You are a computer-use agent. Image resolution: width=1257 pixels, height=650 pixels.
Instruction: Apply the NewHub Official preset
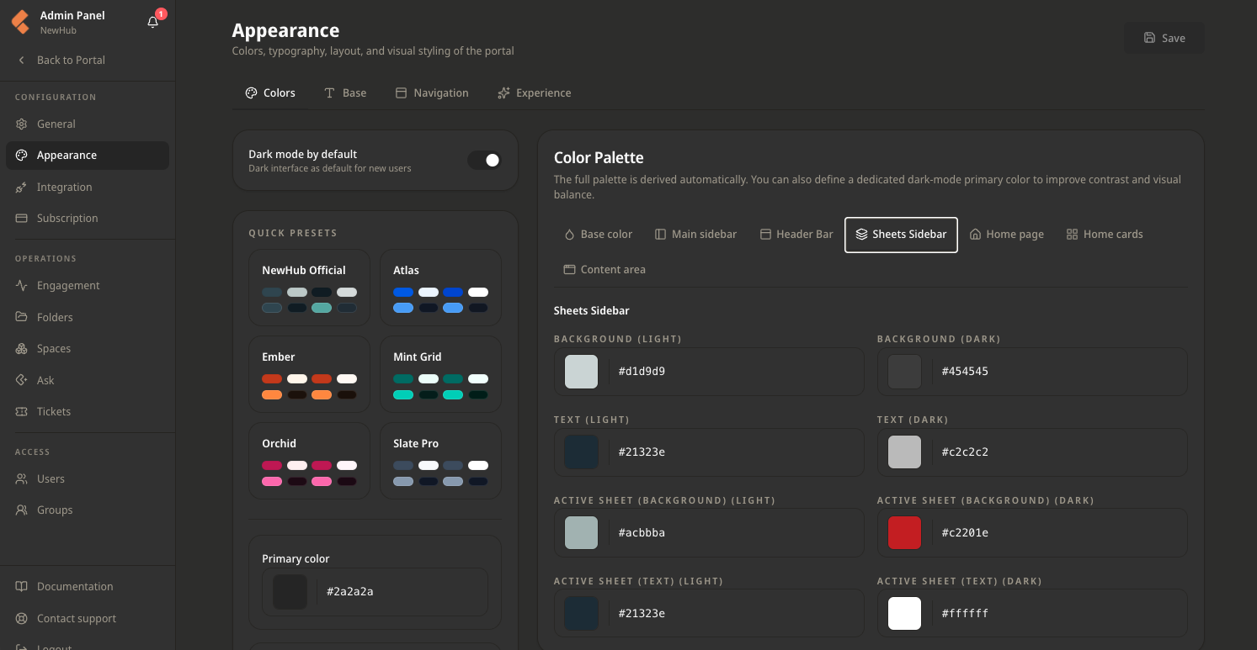click(x=309, y=288)
